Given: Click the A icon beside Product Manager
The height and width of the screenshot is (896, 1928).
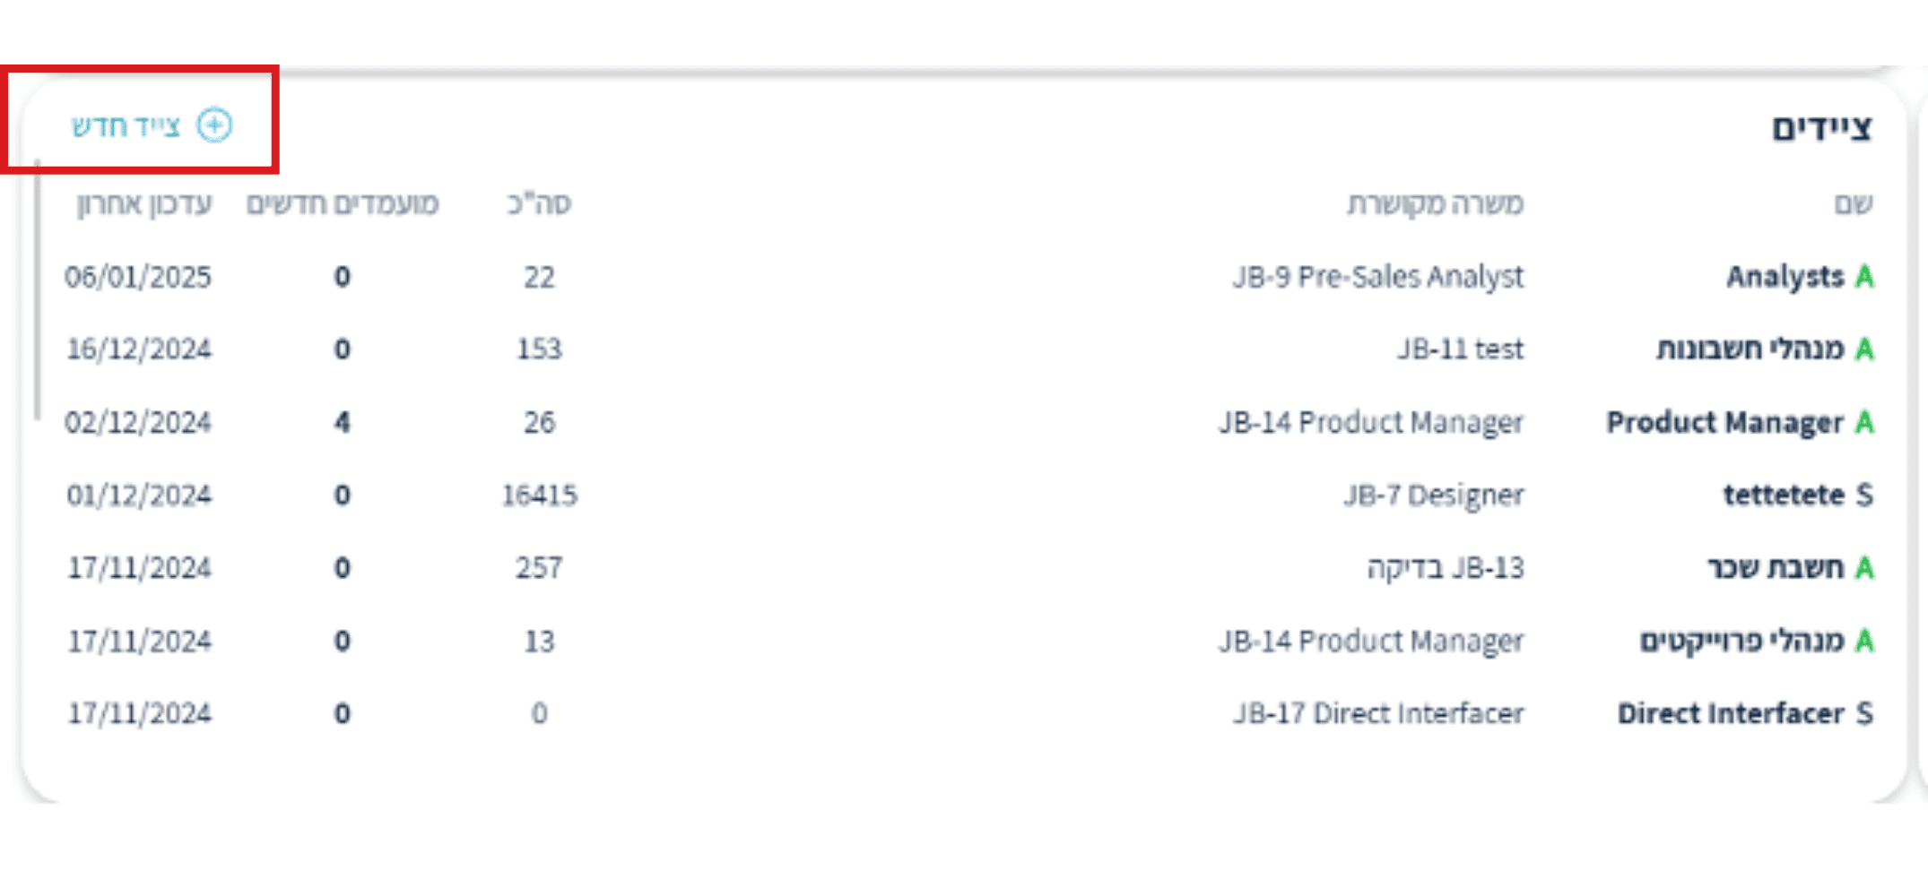Looking at the screenshot, I should point(1864,422).
